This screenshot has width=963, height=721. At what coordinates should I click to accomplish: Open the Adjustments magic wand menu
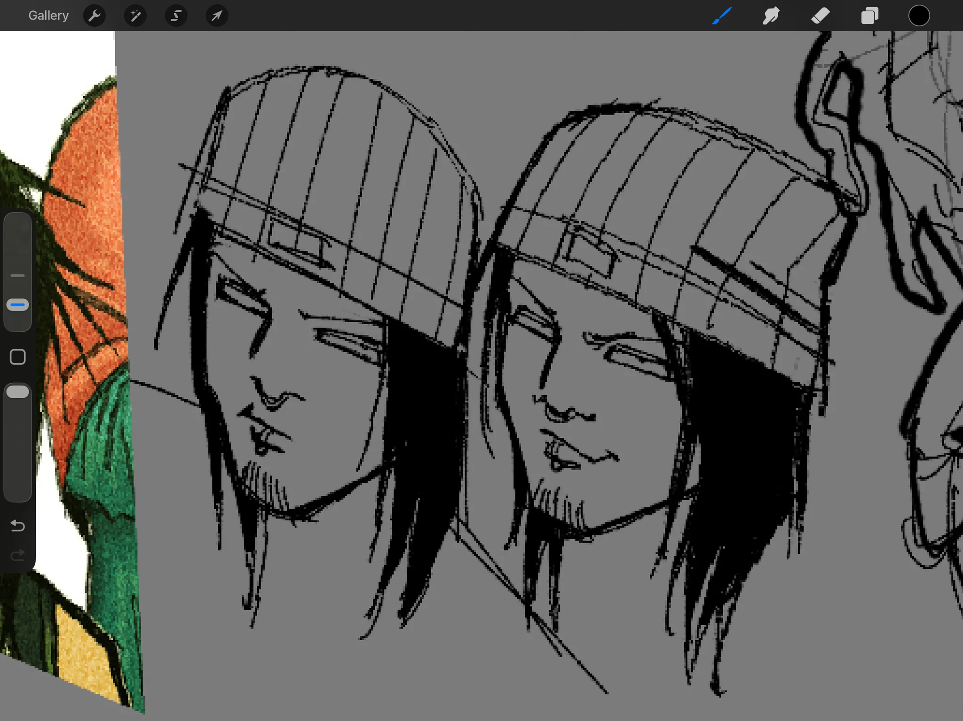pyautogui.click(x=135, y=16)
